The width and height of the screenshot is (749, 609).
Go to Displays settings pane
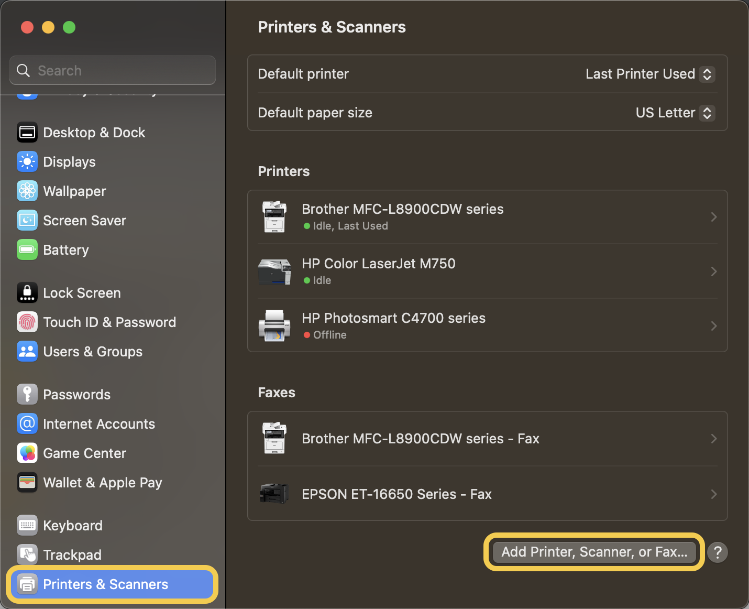[x=113, y=162]
